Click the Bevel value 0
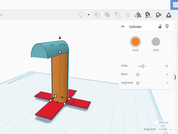Image resolution: width=178 pixels, height=134 pixels. [x=167, y=75]
